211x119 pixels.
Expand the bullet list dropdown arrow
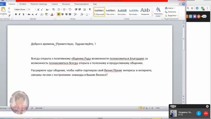click(x=61, y=9)
